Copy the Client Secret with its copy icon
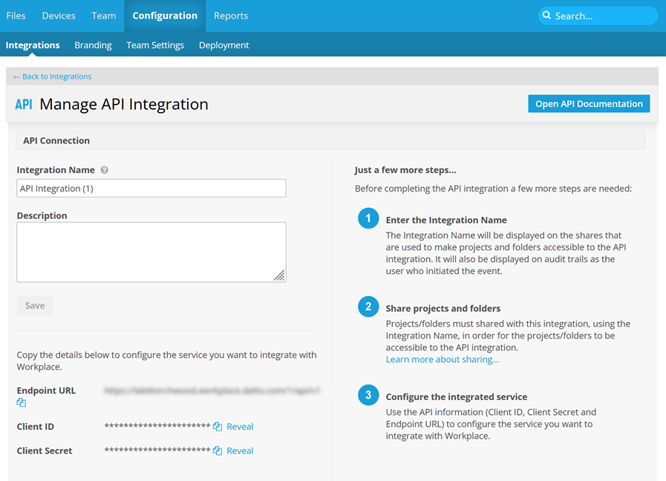The image size is (666, 481). click(218, 451)
